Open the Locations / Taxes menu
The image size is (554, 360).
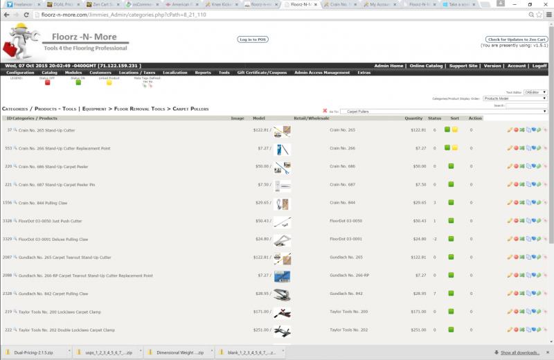(x=137, y=73)
